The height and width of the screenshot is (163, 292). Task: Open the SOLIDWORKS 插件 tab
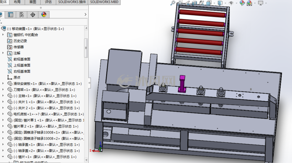point(72,2)
